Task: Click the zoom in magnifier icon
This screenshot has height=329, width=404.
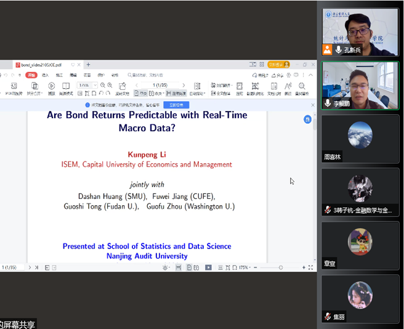Action: pyautogui.click(x=110, y=85)
